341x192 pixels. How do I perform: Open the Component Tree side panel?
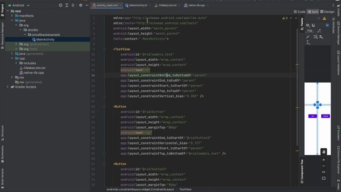pos(302,171)
